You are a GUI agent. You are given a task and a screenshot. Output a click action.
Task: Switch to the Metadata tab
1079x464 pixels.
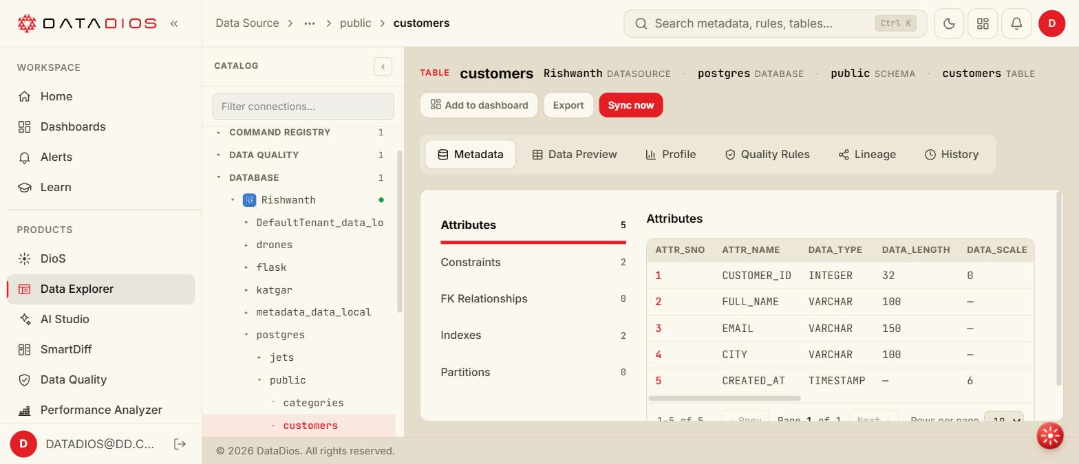coord(471,155)
